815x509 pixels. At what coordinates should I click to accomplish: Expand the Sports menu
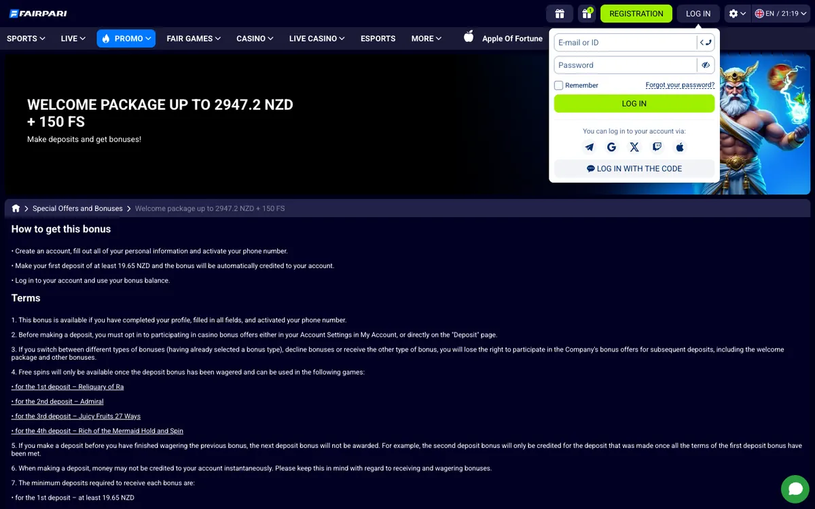point(26,39)
